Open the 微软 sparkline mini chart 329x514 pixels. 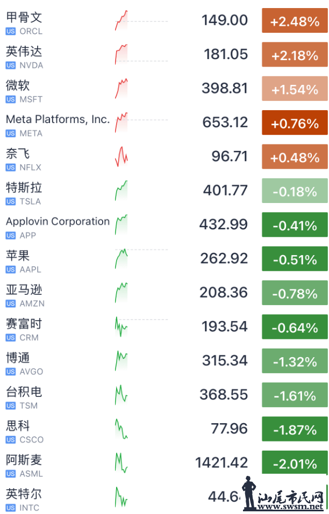coord(121,89)
